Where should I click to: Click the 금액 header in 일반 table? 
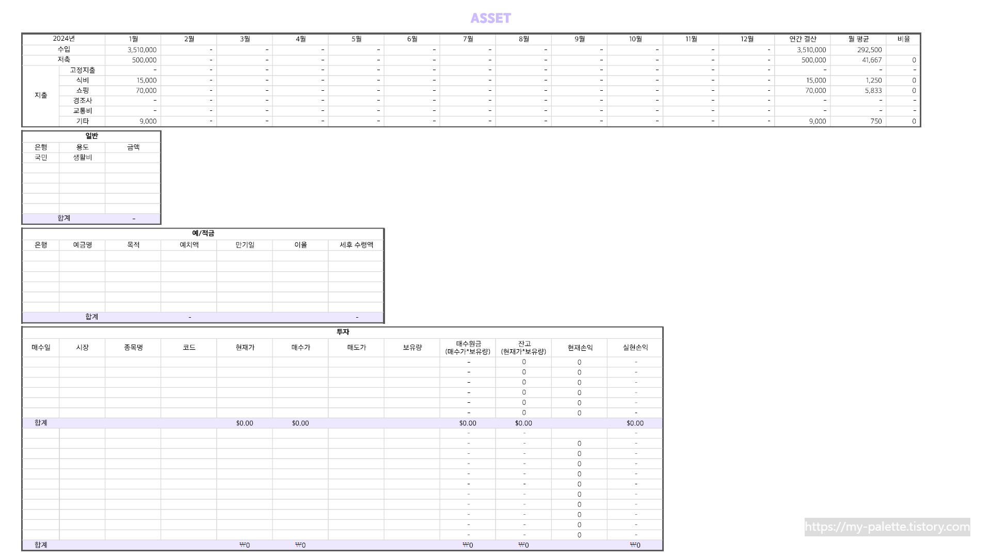pos(133,147)
